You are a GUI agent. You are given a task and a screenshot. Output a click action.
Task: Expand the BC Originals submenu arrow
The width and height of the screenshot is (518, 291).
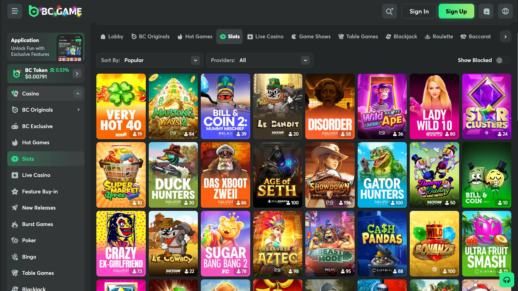point(78,110)
